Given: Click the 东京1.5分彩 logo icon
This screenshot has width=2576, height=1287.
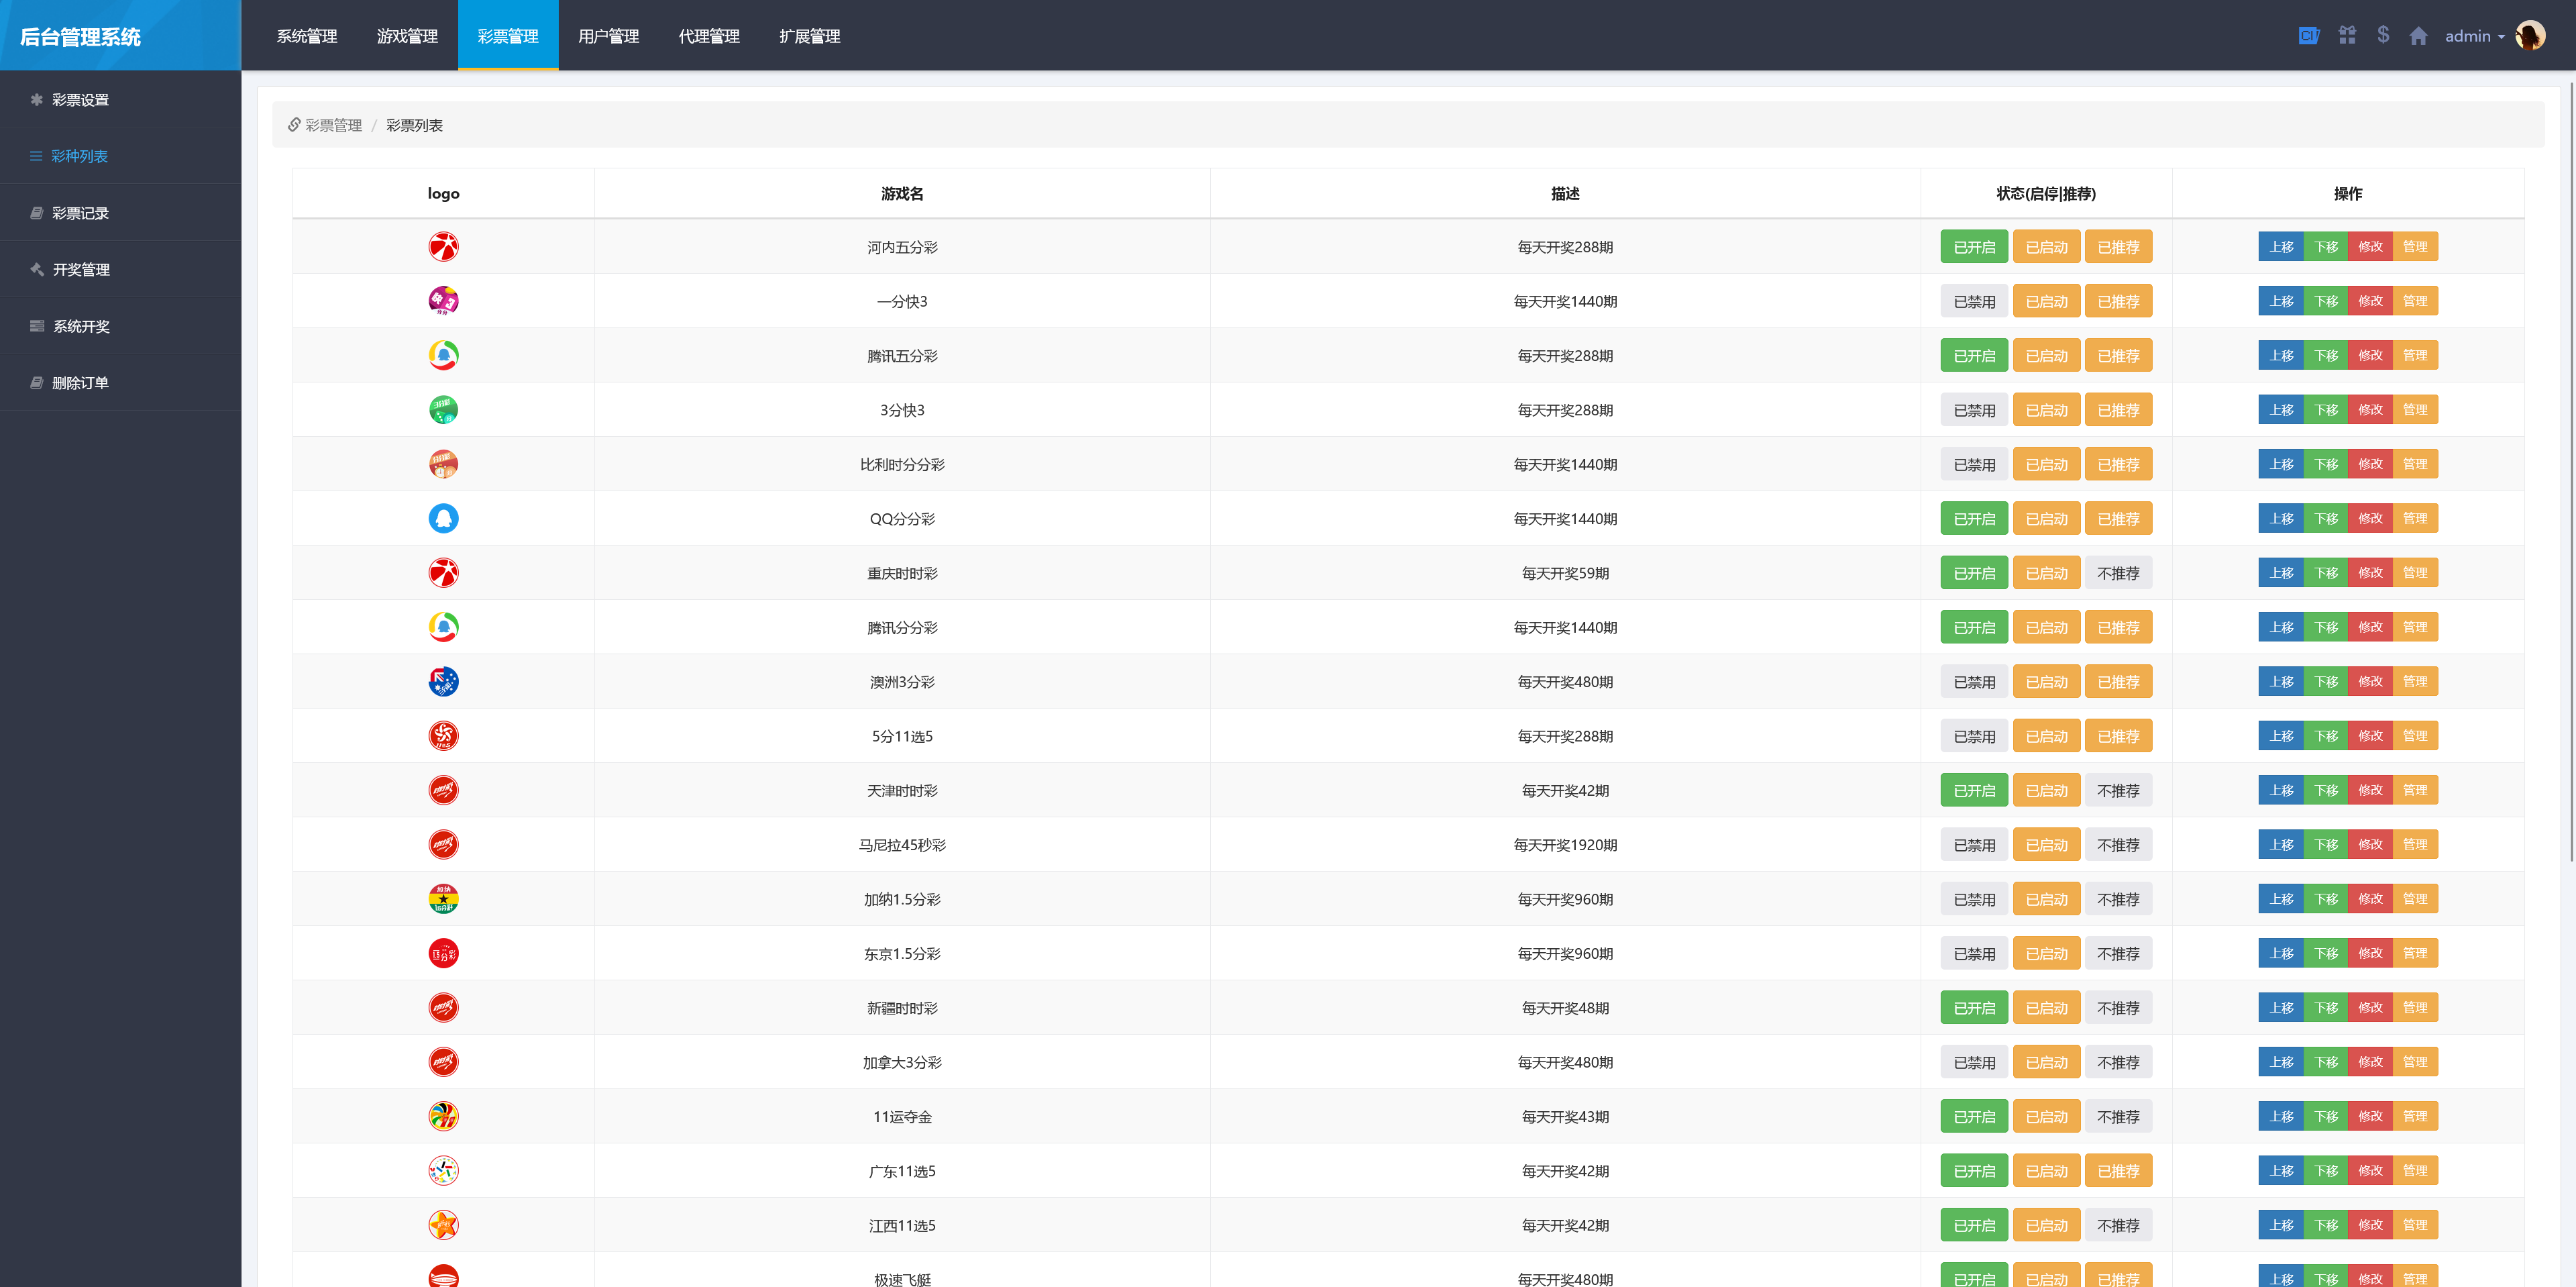Looking at the screenshot, I should click(x=443, y=953).
